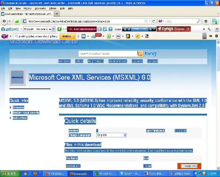Select the Download Details browser tab

(x=27, y=14)
